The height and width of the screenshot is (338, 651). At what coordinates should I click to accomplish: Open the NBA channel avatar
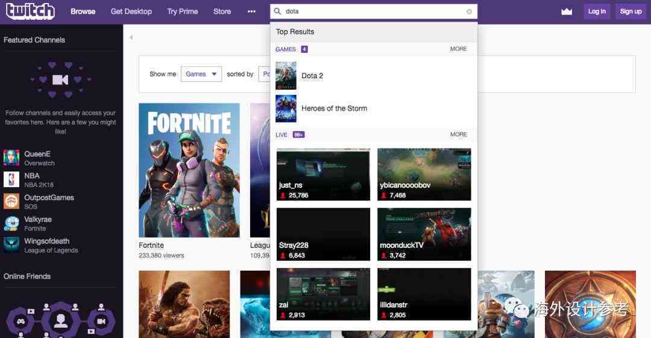(11, 179)
